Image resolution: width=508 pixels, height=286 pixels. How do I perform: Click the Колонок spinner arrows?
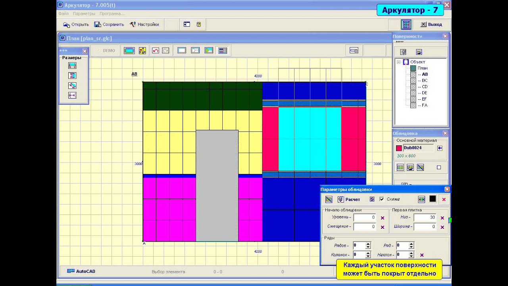(368, 255)
